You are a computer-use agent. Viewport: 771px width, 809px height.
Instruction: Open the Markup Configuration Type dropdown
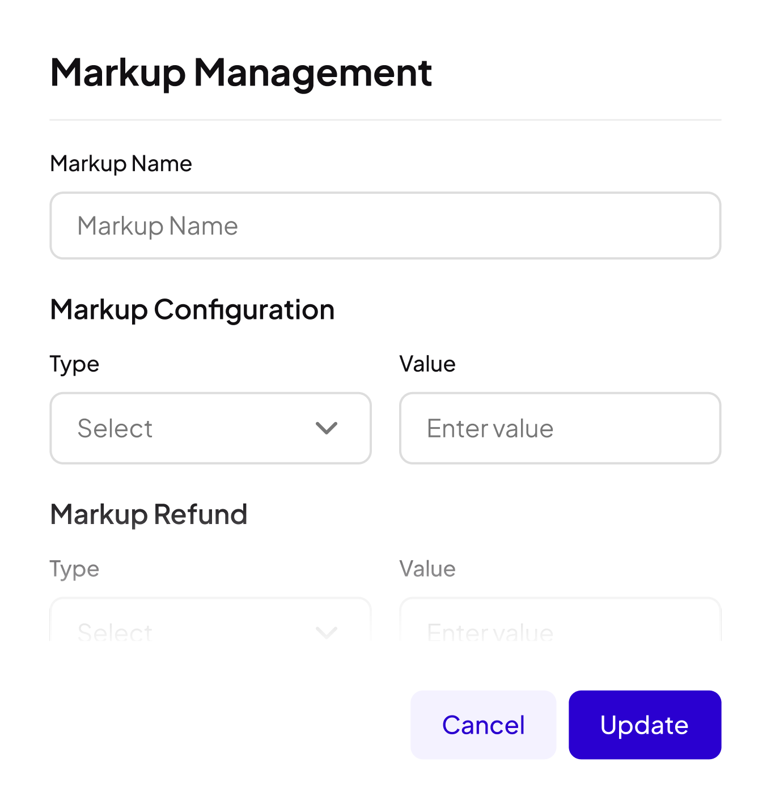point(210,428)
